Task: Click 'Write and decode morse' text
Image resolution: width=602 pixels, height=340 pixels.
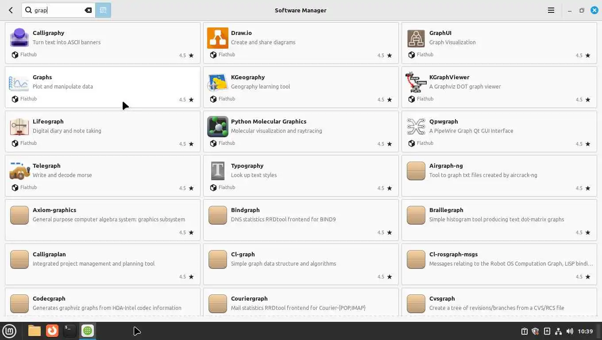Action: pyautogui.click(x=62, y=175)
